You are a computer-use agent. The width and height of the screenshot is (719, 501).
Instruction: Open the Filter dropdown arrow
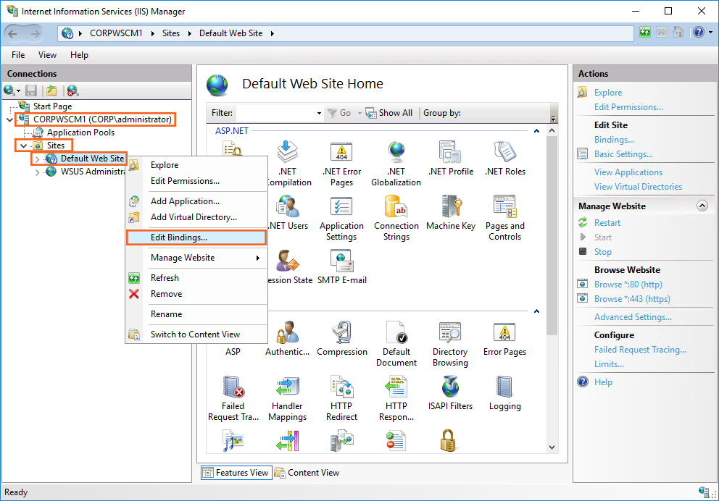(x=319, y=114)
